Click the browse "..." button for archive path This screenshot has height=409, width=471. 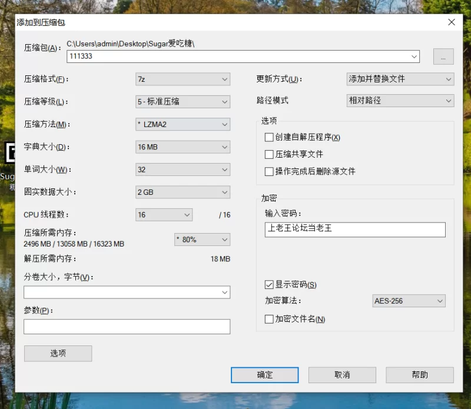(x=443, y=56)
